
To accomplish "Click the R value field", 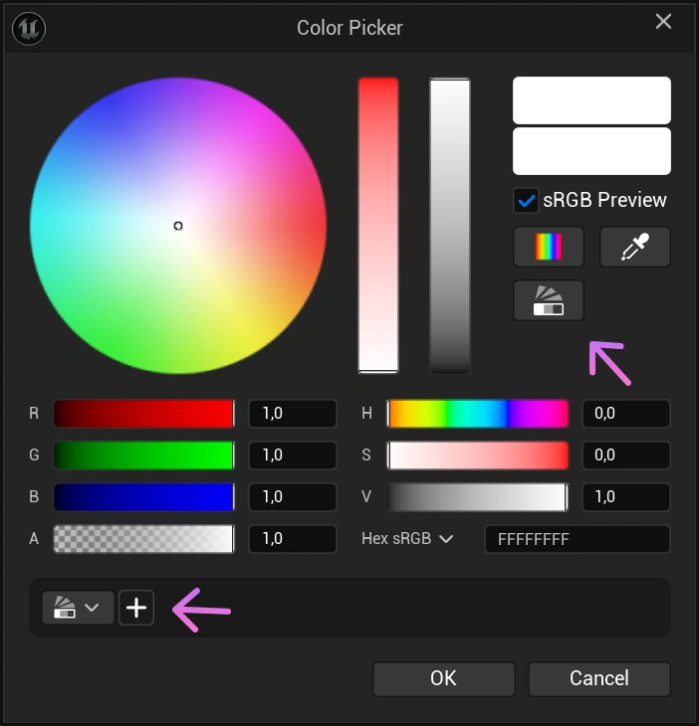I will [293, 414].
